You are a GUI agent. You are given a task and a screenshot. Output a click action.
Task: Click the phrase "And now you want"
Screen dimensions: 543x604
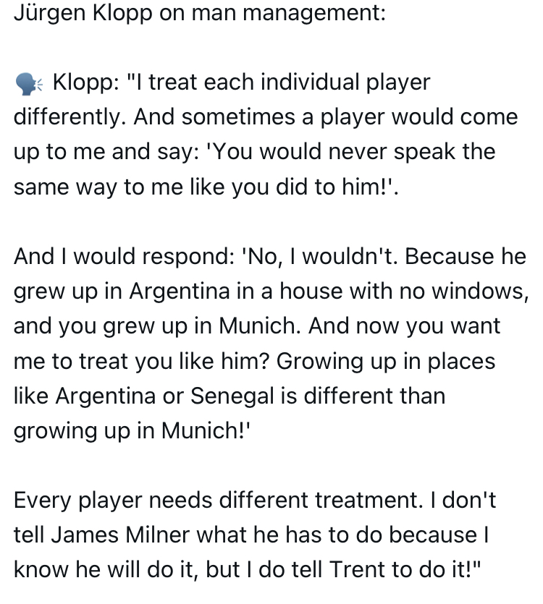click(x=404, y=326)
